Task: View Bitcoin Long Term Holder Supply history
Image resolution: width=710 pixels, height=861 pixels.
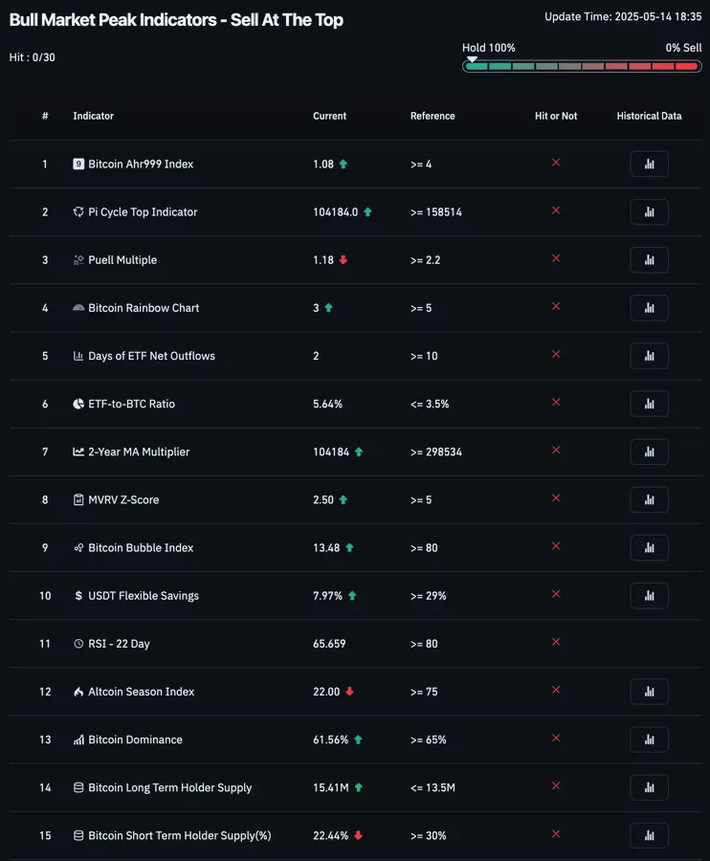Action: (x=649, y=787)
